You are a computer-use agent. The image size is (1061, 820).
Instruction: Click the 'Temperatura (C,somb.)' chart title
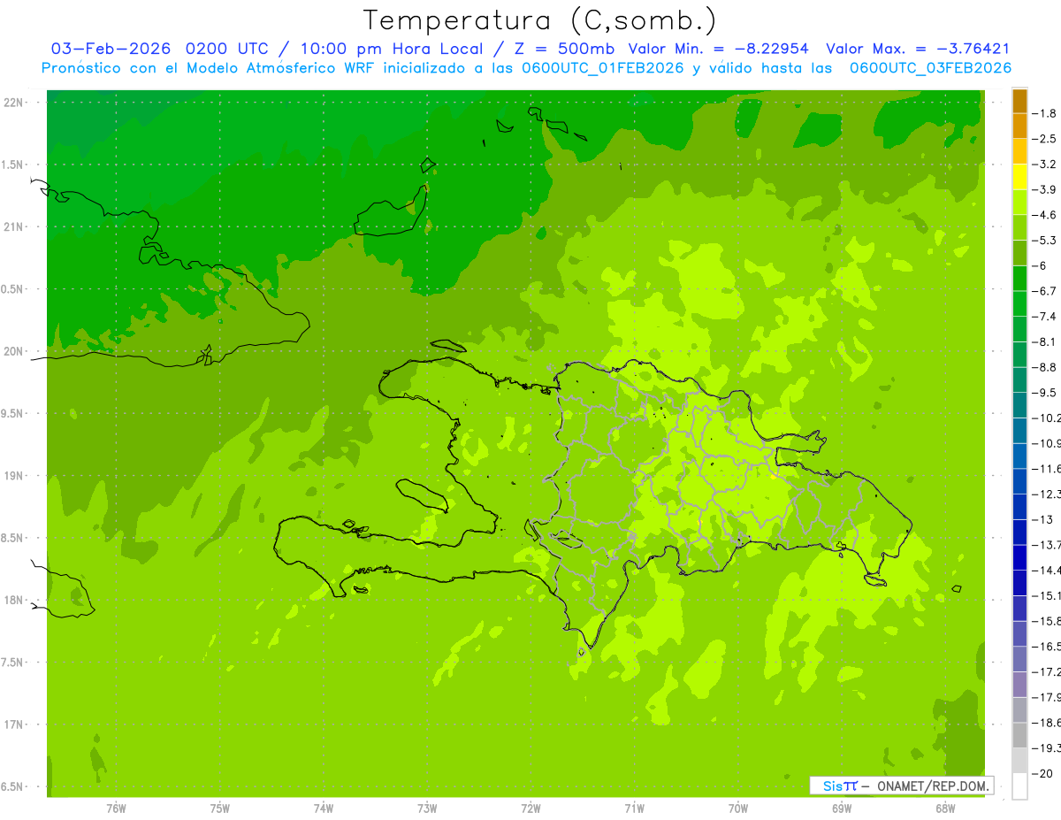point(540,20)
